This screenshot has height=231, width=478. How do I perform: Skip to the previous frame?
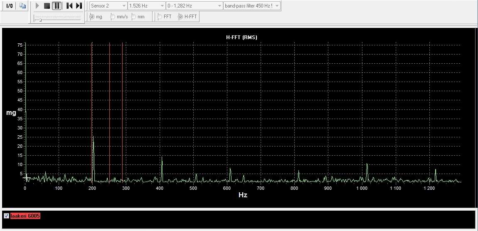[x=69, y=6]
